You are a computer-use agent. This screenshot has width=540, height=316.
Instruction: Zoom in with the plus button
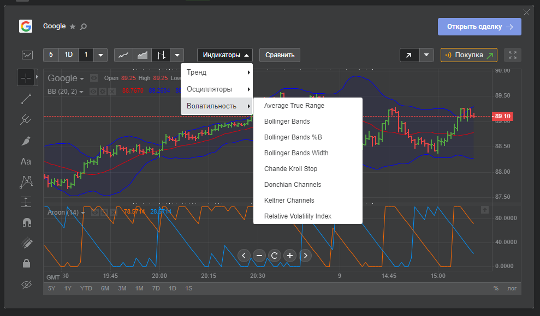(x=290, y=255)
